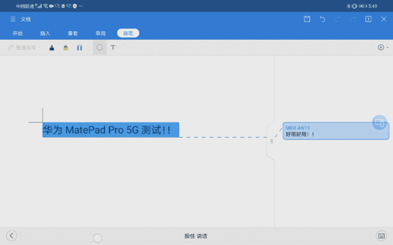The width and height of the screenshot is (393, 245).
Task: Open the hamburger menu beside 文档
Action: pos(13,19)
